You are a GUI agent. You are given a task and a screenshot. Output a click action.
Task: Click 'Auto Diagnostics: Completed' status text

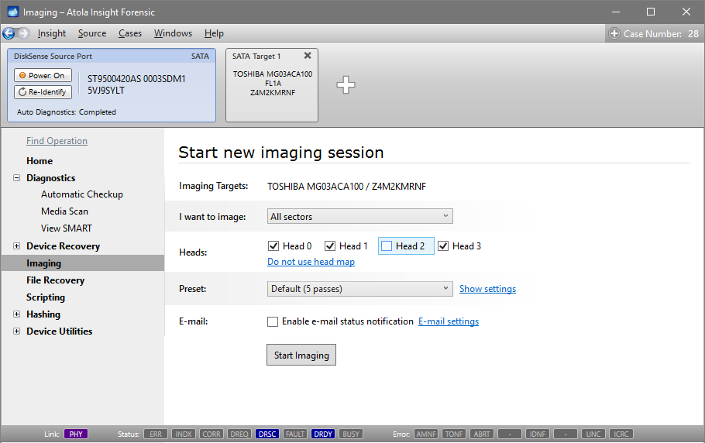coord(67,112)
